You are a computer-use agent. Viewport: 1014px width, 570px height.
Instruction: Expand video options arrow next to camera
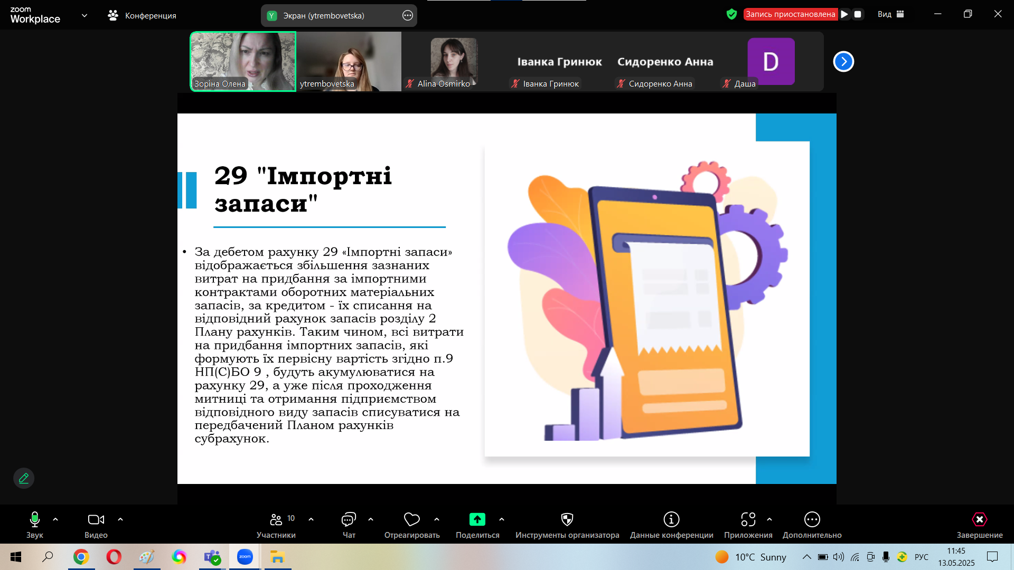pyautogui.click(x=120, y=519)
